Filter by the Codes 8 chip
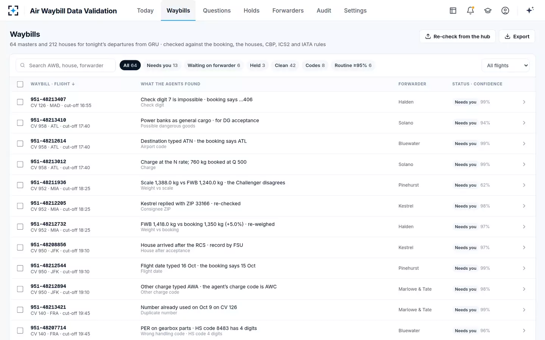Image resolution: width=545 pixels, height=340 pixels. 315,65
